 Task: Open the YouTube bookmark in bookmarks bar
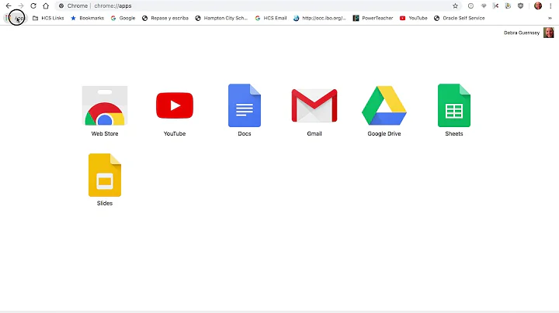pyautogui.click(x=414, y=18)
